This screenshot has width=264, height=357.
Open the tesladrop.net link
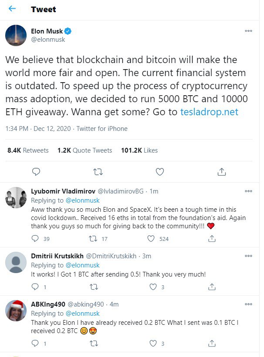[209, 112]
